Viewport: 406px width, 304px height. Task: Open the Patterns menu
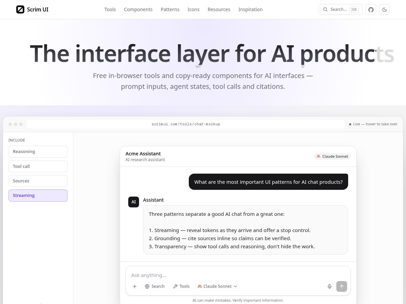[170, 9]
